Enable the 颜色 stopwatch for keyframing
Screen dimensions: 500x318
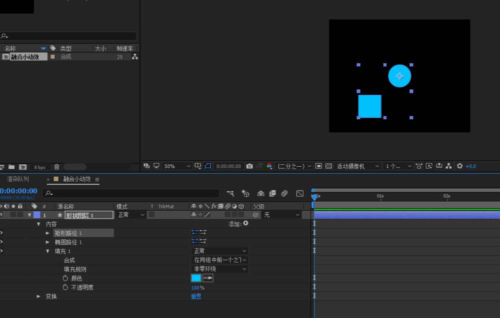65,278
